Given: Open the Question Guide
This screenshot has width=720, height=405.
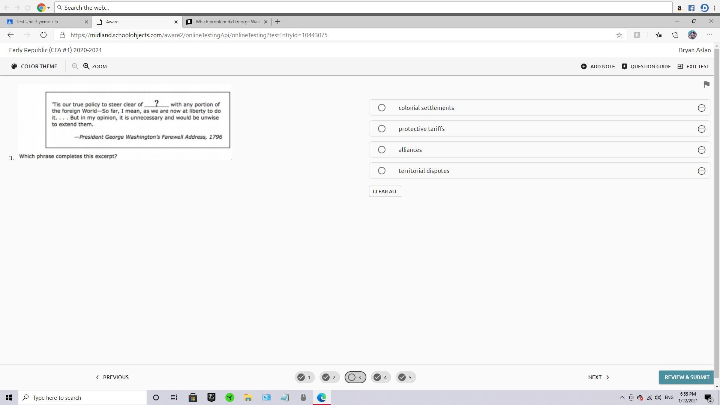Looking at the screenshot, I should 646,66.
